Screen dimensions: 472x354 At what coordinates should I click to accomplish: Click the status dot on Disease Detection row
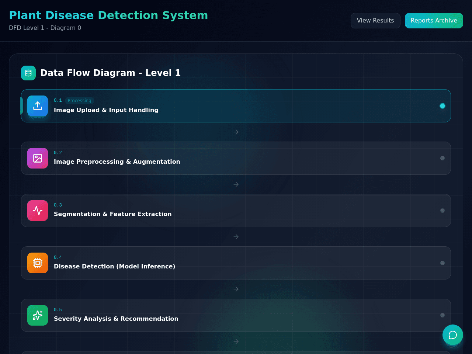pyautogui.click(x=442, y=263)
